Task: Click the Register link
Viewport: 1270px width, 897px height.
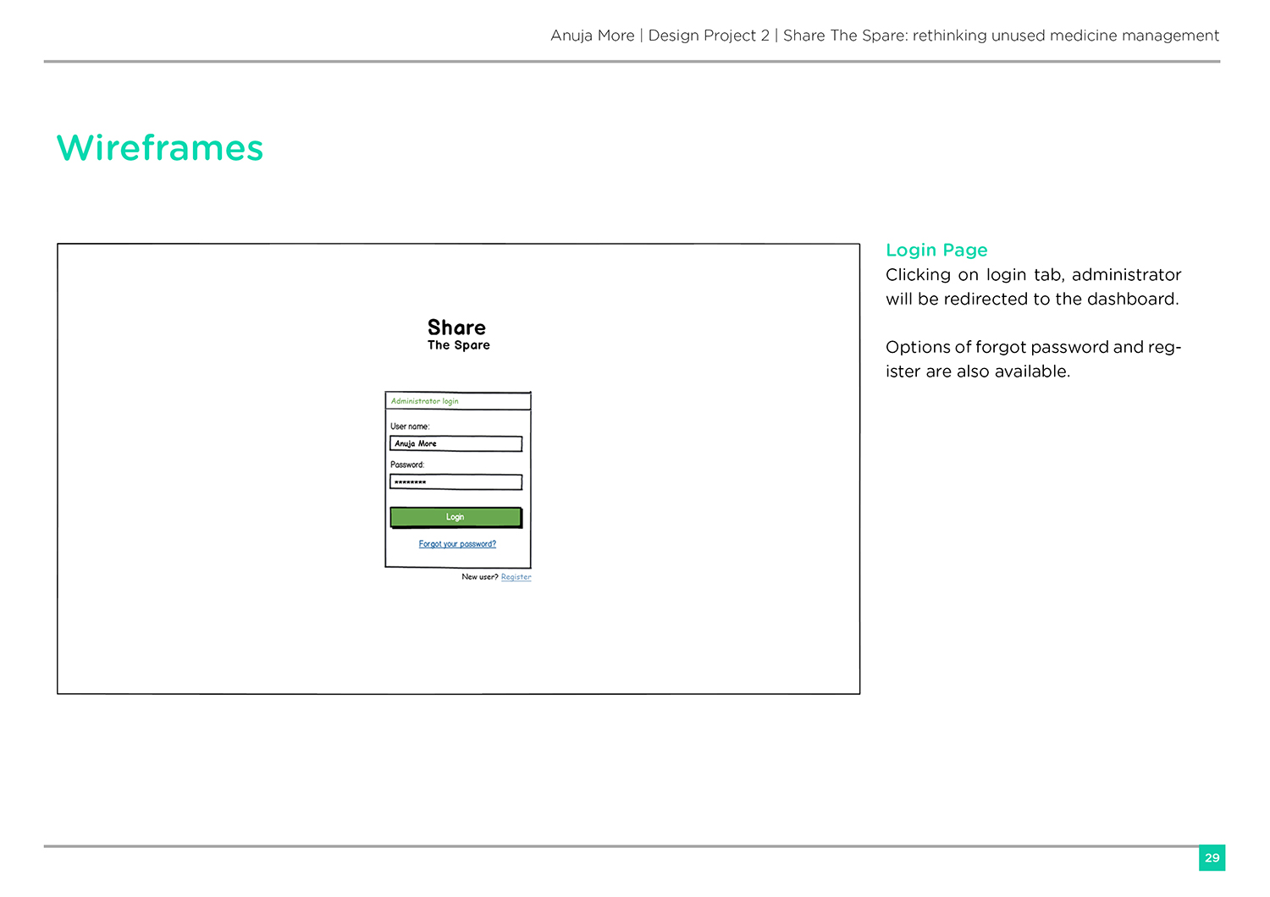Action: point(516,577)
